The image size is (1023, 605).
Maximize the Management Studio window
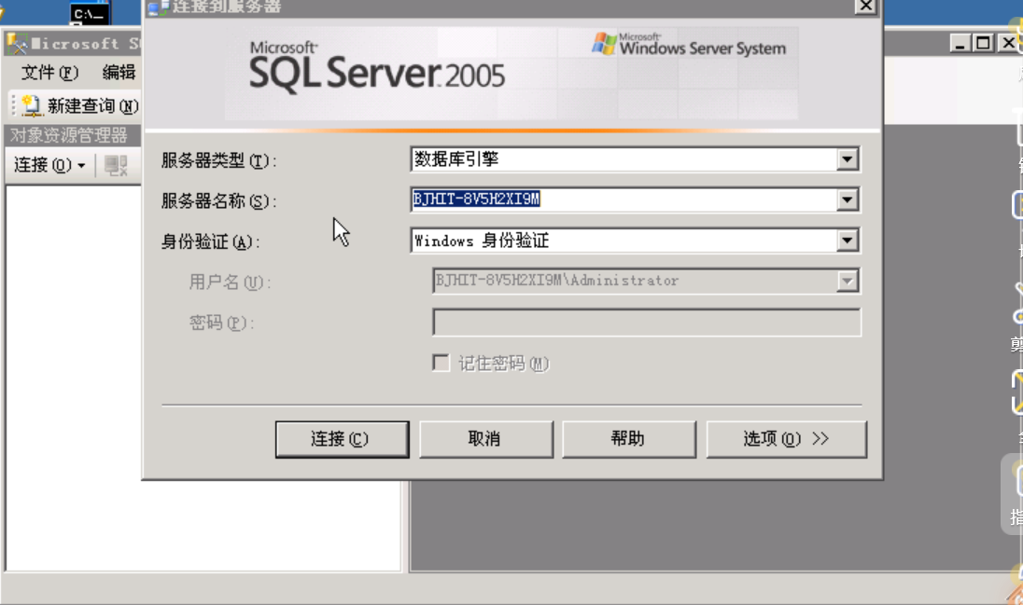[x=983, y=44]
